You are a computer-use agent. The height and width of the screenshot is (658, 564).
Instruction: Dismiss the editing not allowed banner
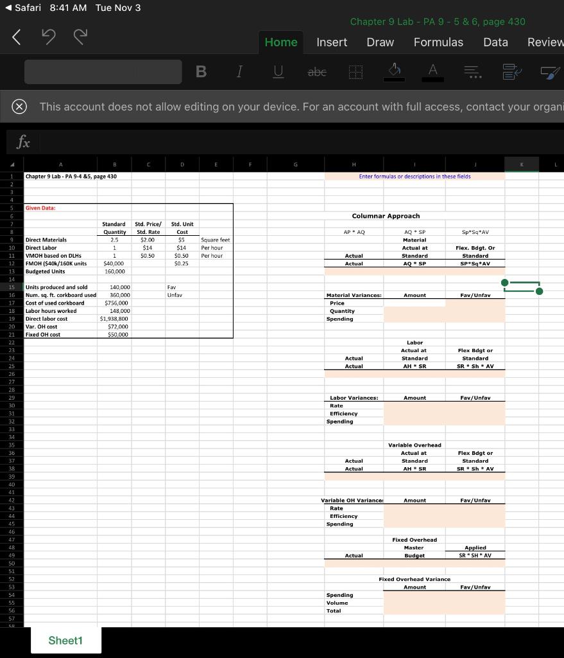19,107
